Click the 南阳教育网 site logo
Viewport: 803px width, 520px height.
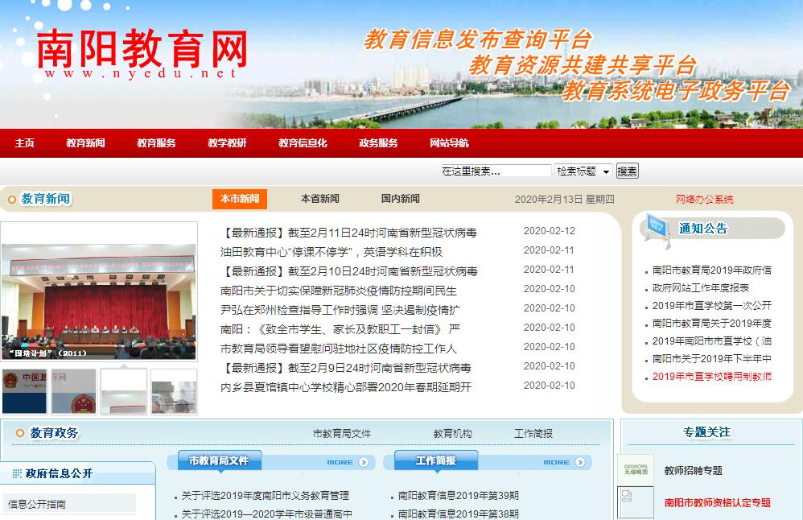[x=142, y=54]
